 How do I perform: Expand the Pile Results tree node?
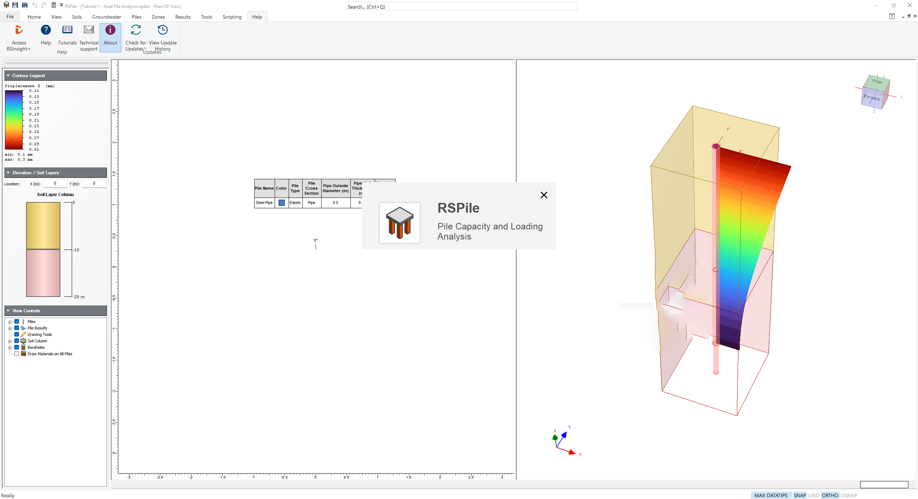coord(10,328)
